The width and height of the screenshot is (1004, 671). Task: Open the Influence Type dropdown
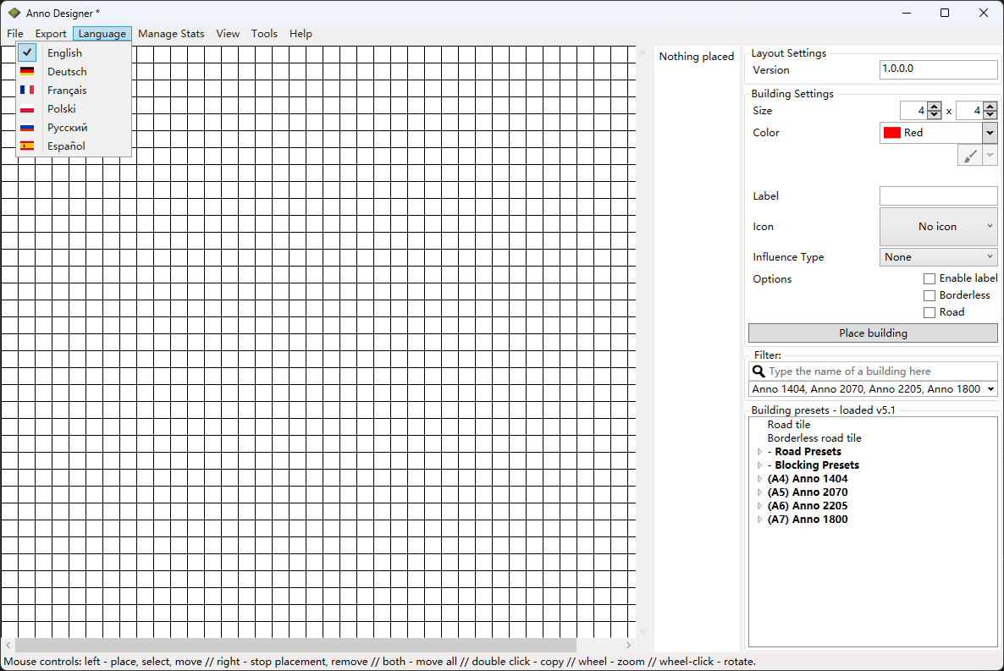(938, 256)
